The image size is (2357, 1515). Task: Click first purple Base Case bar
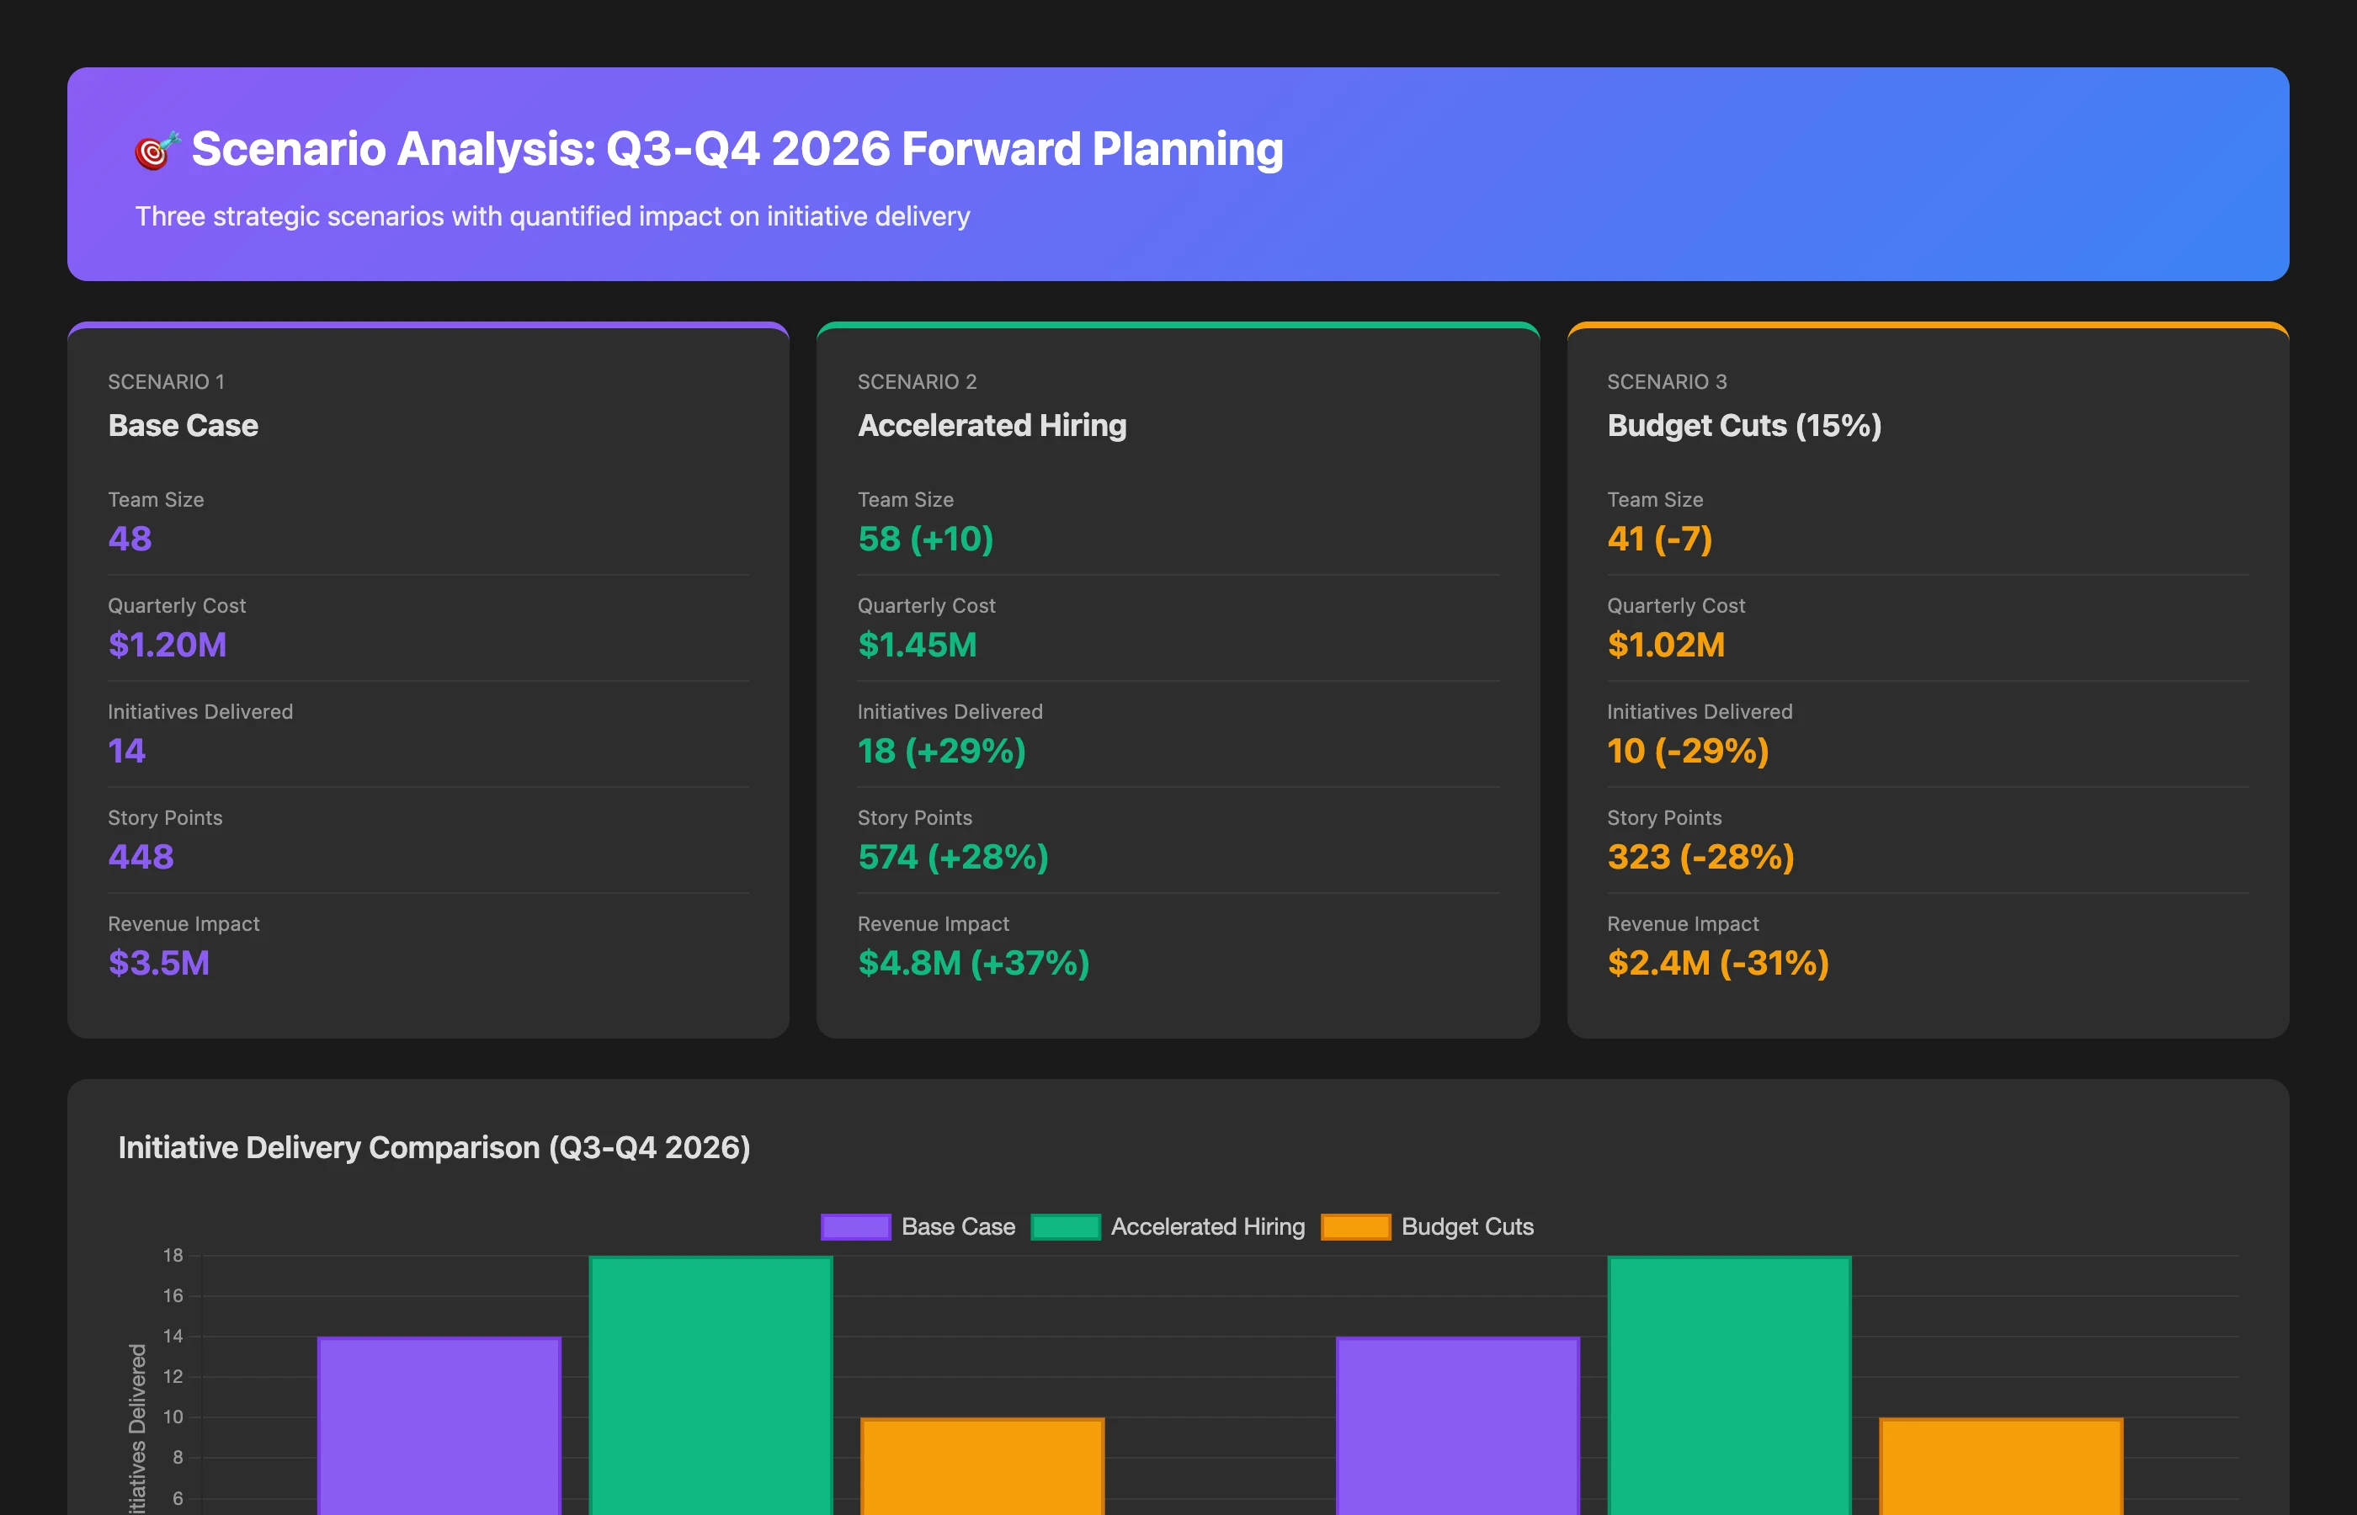pyautogui.click(x=439, y=1427)
